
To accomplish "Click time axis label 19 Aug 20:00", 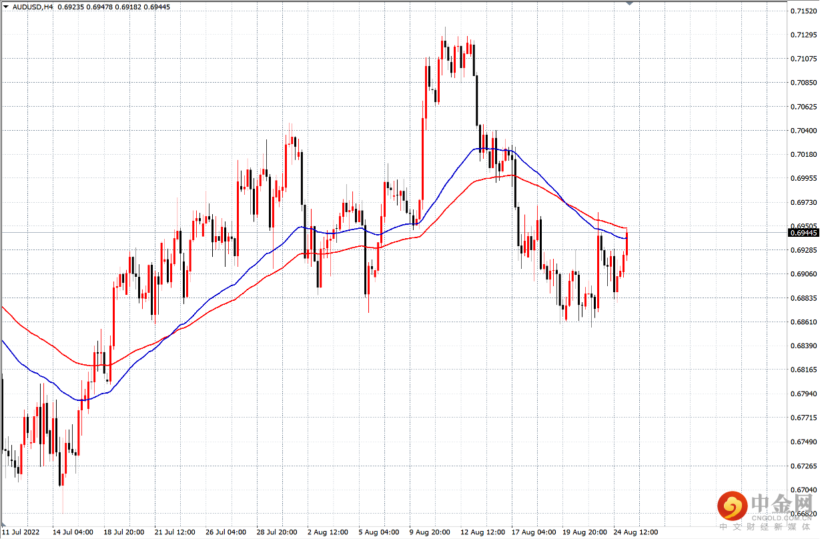I will click(586, 532).
